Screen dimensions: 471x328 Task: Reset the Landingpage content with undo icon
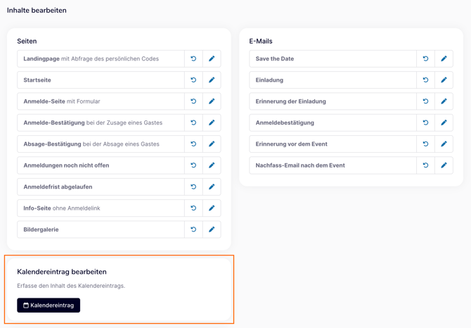click(x=193, y=59)
